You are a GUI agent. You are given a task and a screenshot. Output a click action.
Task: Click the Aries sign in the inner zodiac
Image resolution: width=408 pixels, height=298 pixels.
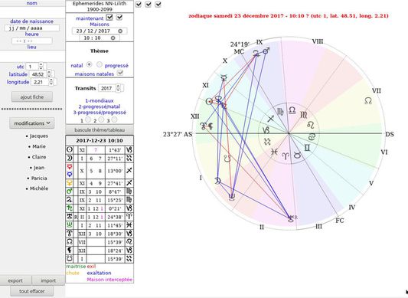[286, 156]
